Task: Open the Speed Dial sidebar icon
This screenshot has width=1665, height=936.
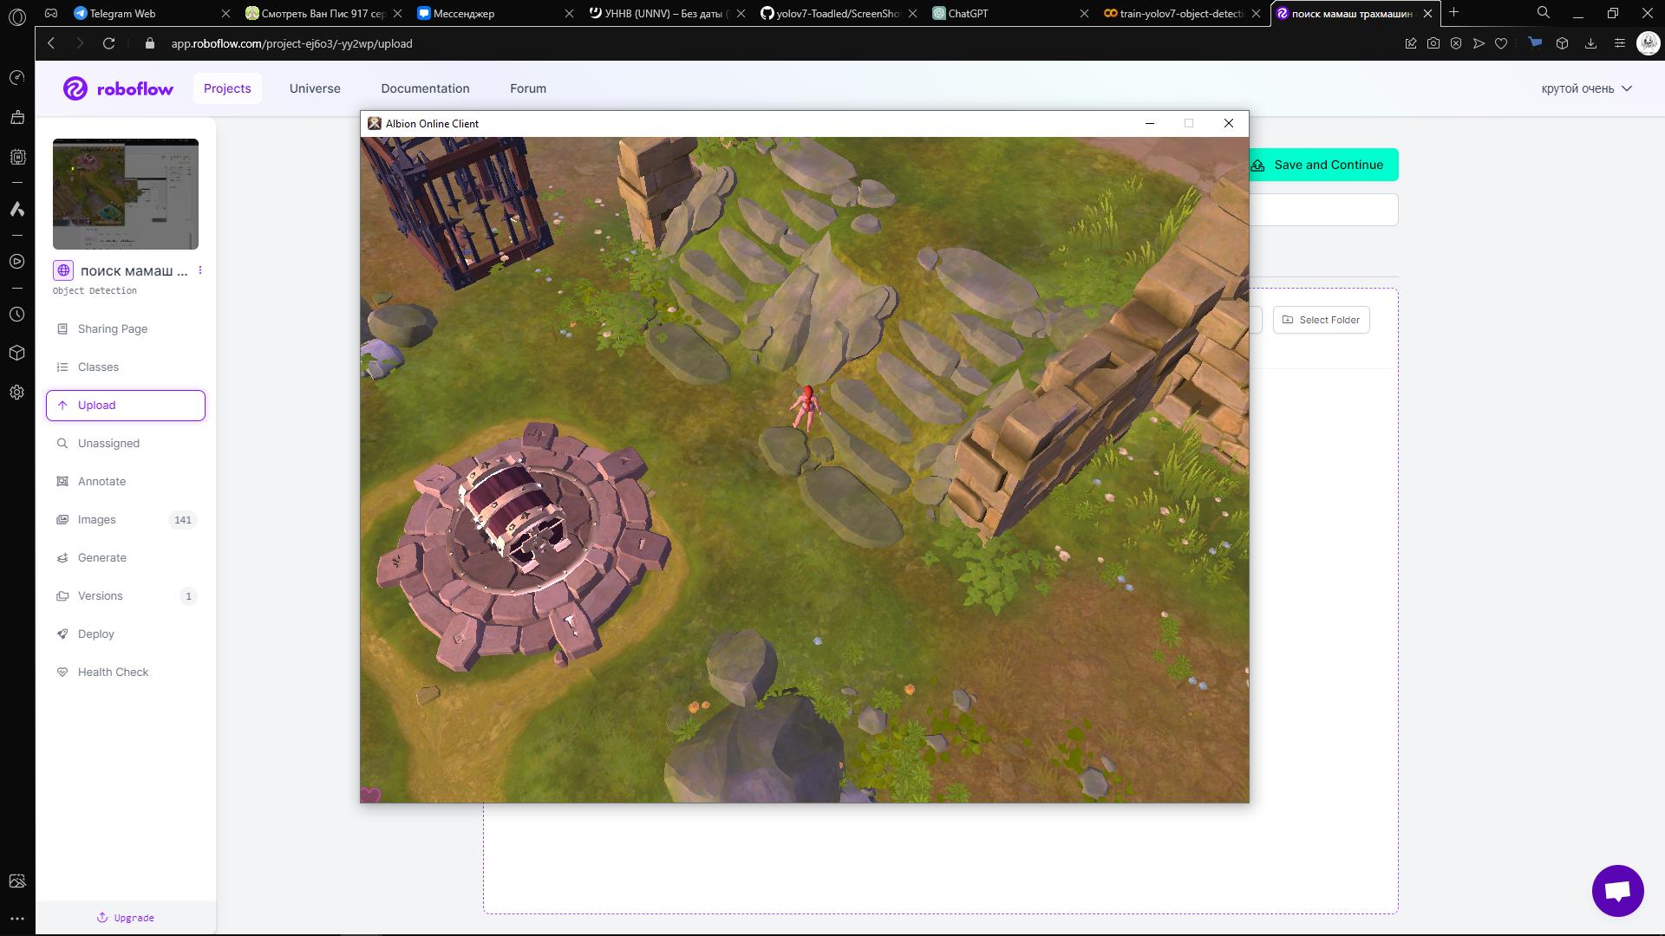Action: click(17, 78)
